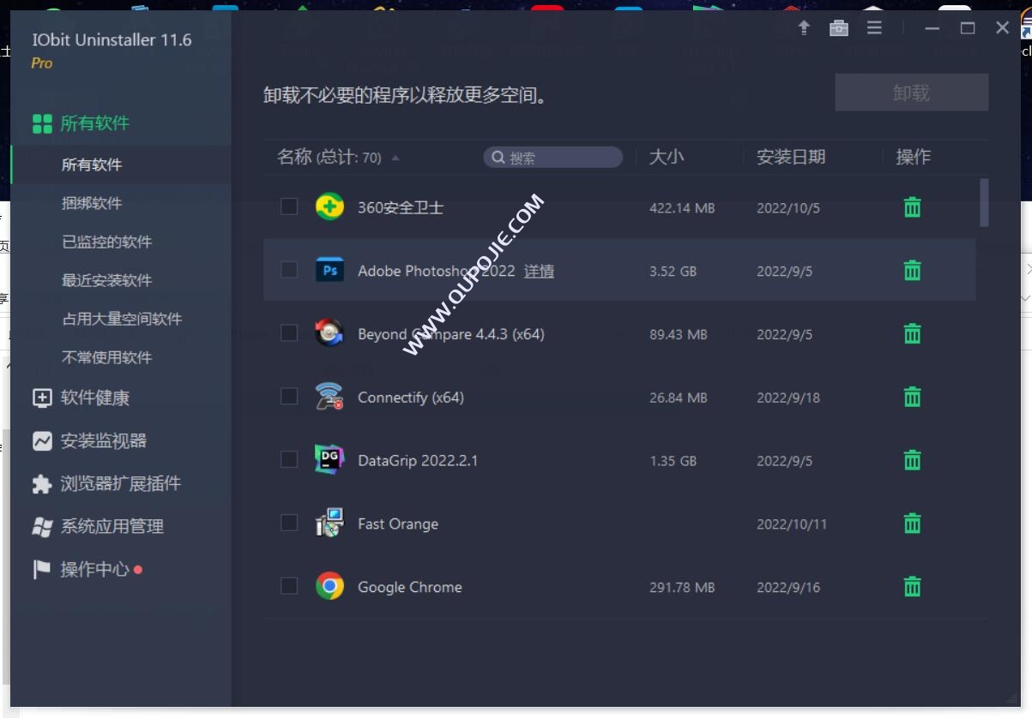Click the Connectify wifi app icon
The image size is (1032, 718).
coord(329,397)
